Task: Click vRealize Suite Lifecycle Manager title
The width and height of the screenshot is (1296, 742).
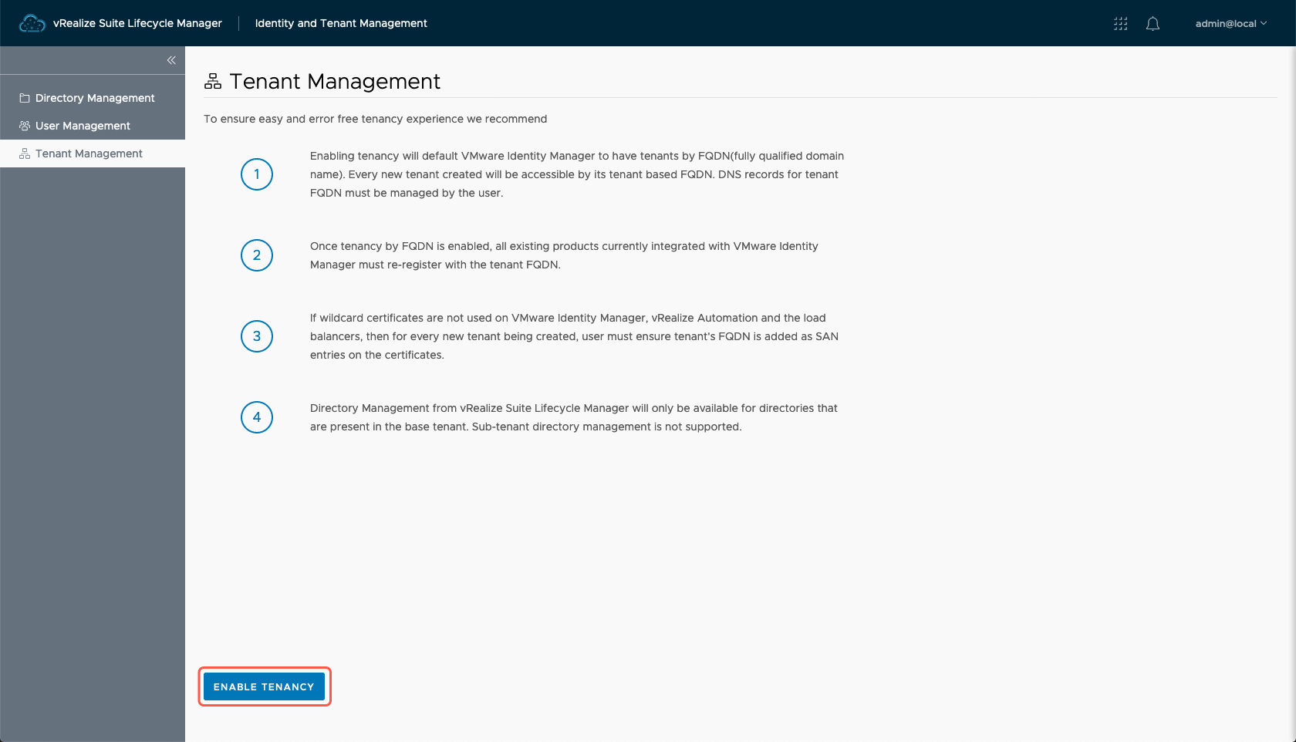Action: point(137,24)
